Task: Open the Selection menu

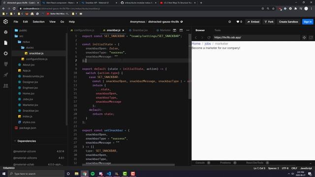Action: pyautogui.click(x=38, y=22)
